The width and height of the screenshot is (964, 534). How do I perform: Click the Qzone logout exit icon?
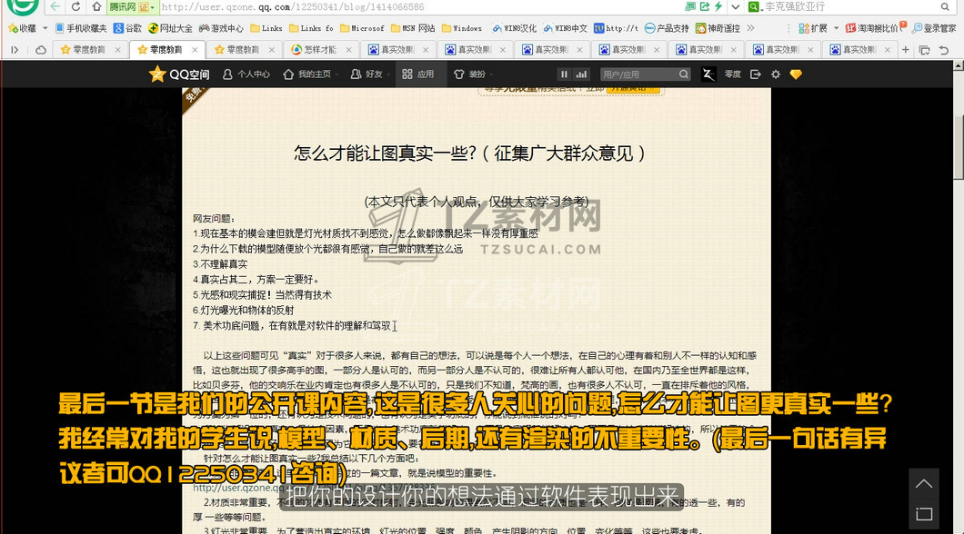coord(756,74)
